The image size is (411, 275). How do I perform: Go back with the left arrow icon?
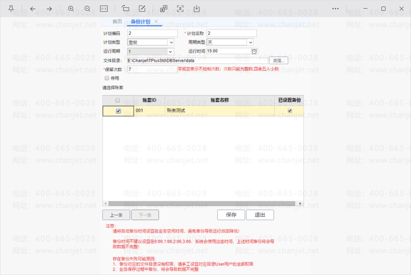(33, 9)
